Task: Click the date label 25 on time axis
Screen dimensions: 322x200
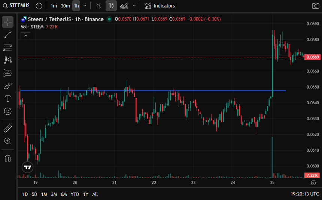Action: click(272, 182)
